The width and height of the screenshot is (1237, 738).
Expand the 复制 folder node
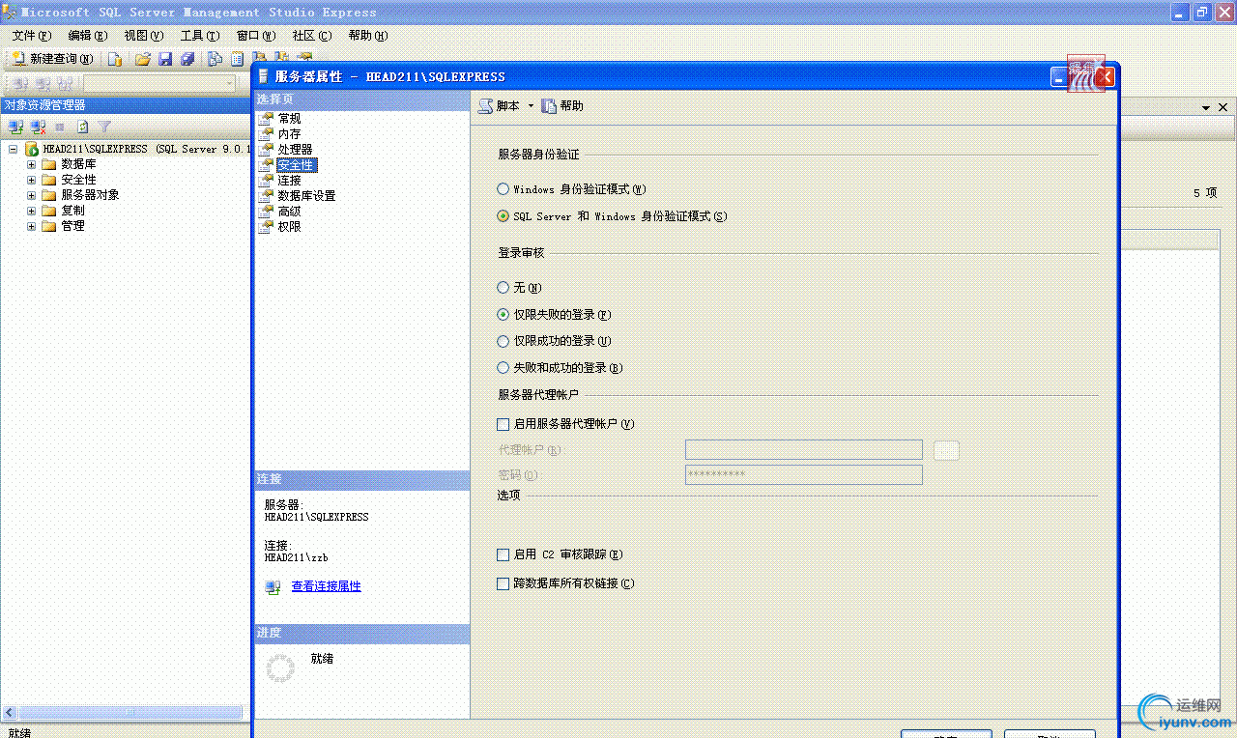31,211
